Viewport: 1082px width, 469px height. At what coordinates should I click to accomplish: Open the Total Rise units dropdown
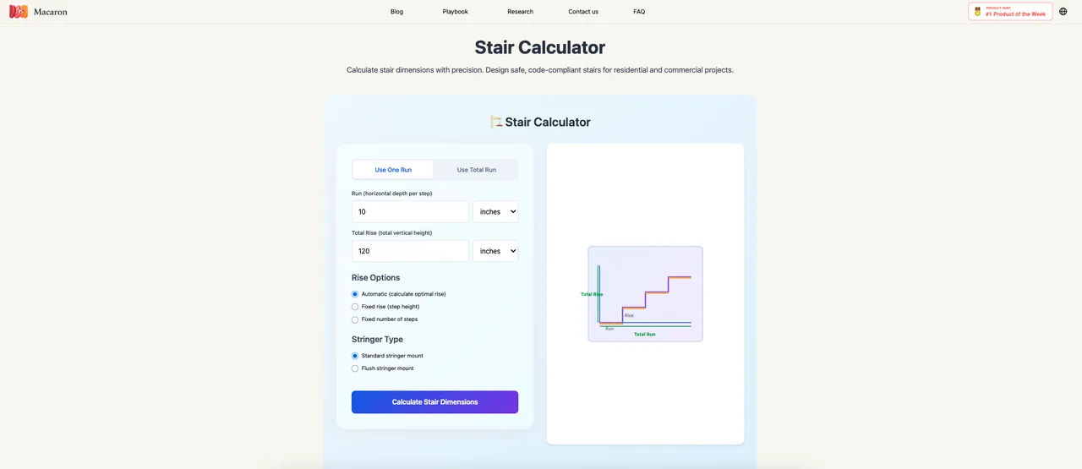point(495,251)
